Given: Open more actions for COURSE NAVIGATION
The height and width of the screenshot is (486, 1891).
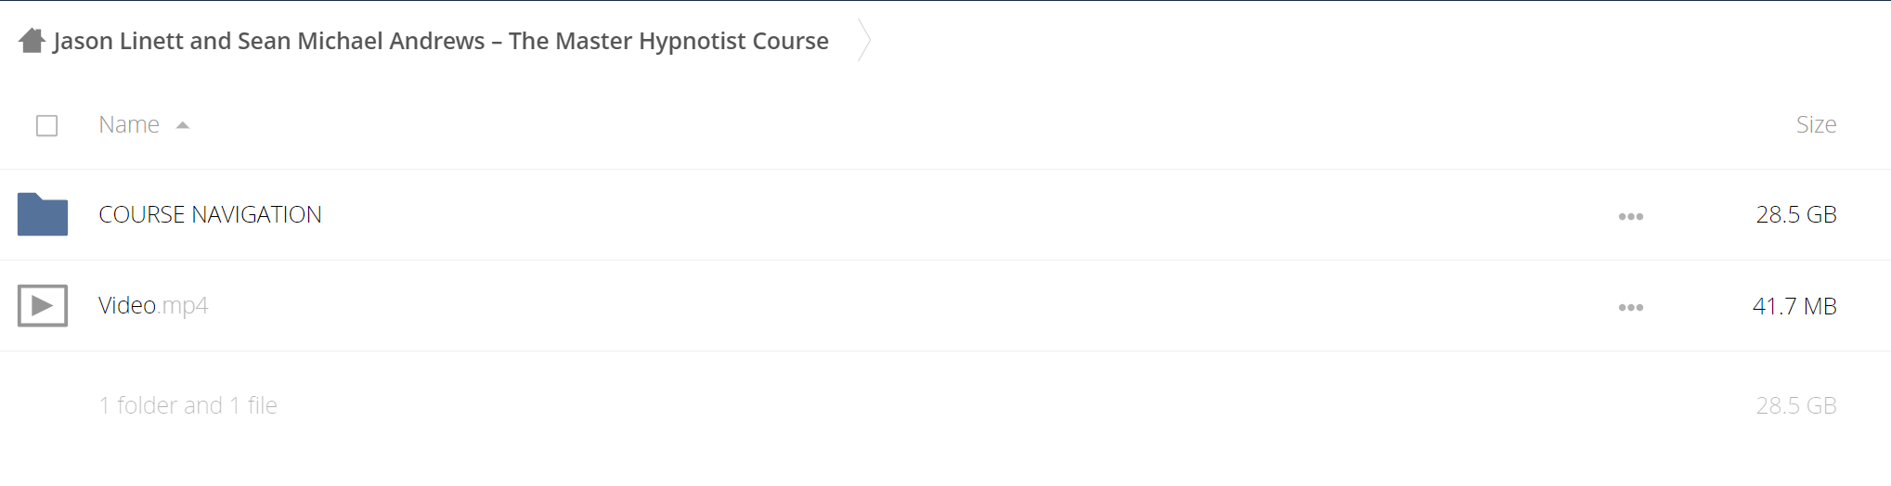Looking at the screenshot, I should point(1631,216).
